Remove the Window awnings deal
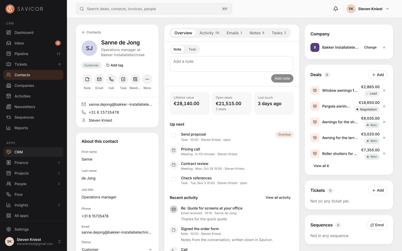Viewport: 402px width, 251px height. [384, 90]
